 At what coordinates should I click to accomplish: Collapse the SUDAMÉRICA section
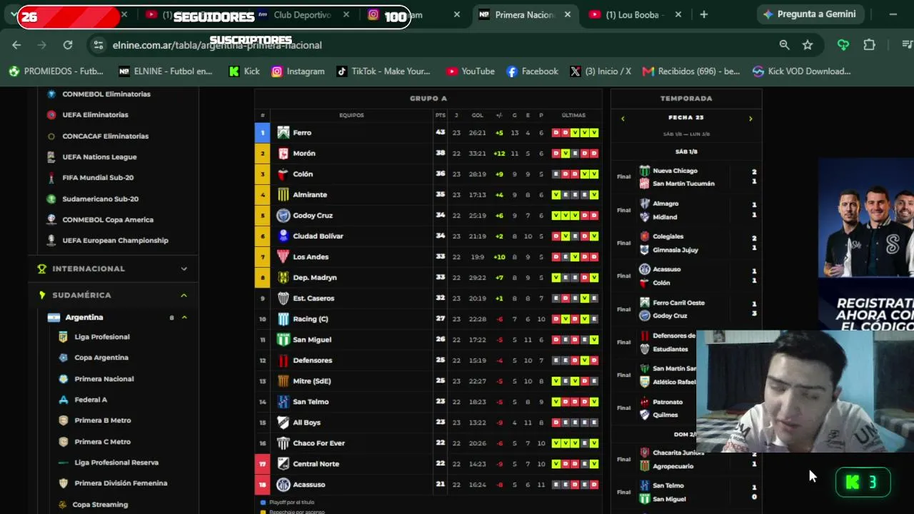tap(113, 295)
